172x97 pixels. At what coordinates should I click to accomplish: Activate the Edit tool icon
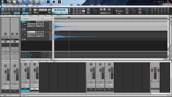[x=12, y=10]
